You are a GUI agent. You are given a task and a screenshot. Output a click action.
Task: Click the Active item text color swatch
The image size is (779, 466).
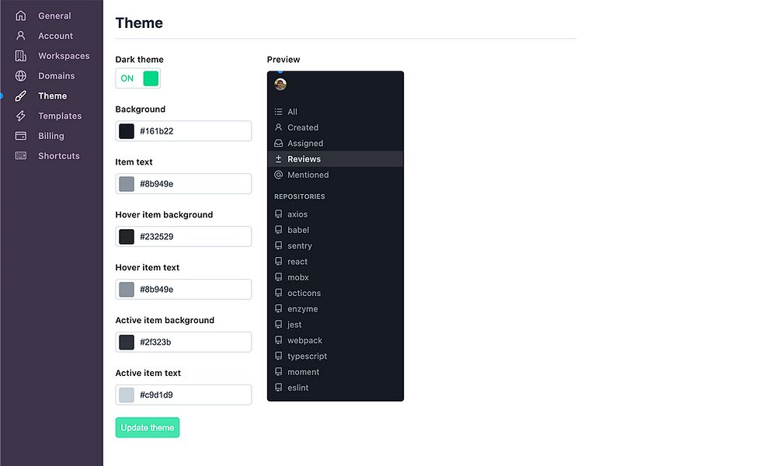(x=127, y=395)
